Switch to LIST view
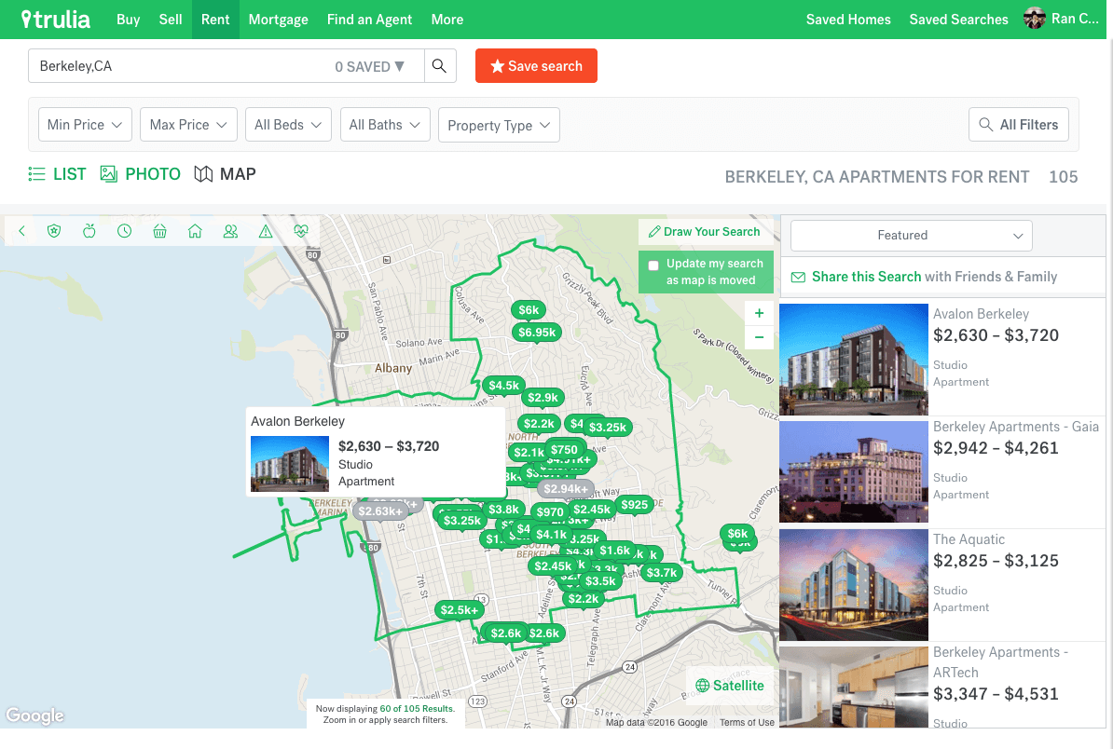Viewport: 1113px width, 749px height. click(57, 174)
